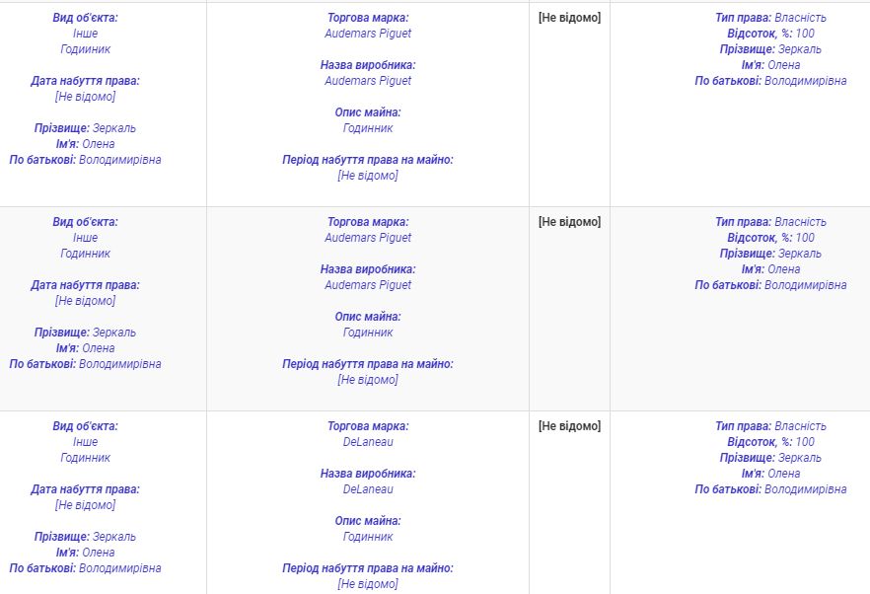Click the bold [Не відомо] cell, third row
Screen dimensions: 870x594
pyautogui.click(x=569, y=426)
